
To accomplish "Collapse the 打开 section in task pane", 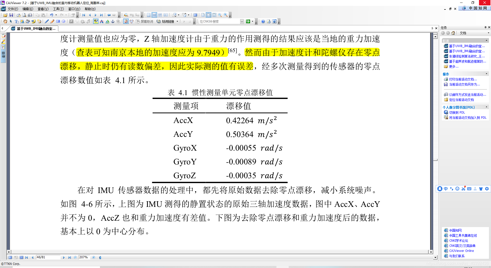I will pos(486,41).
